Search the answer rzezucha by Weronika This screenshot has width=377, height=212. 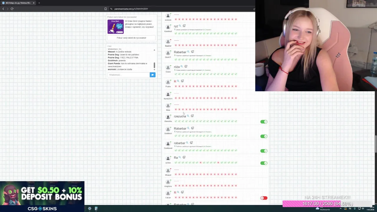click(188, 116)
